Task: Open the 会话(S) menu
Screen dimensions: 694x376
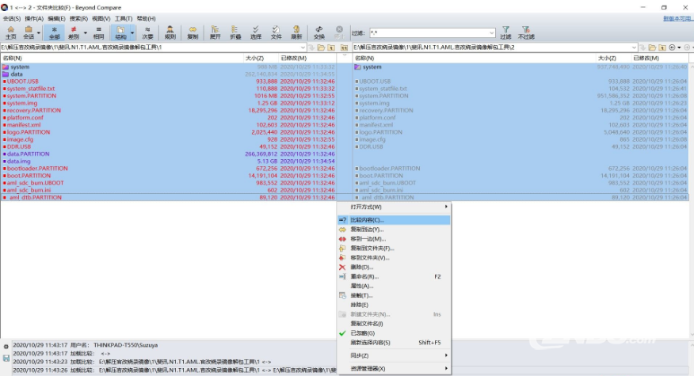Action: (12, 18)
